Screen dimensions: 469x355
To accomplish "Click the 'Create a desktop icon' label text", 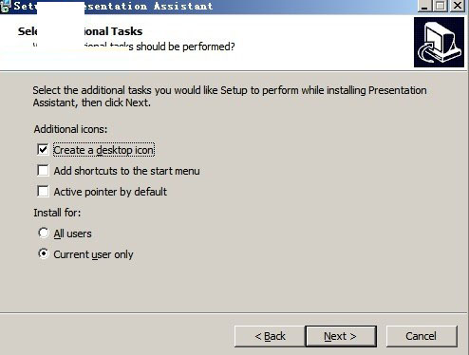I will tap(103, 150).
